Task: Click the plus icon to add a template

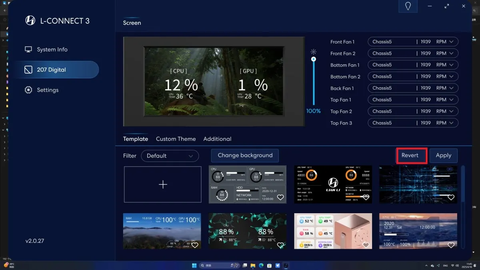Action: point(163,184)
